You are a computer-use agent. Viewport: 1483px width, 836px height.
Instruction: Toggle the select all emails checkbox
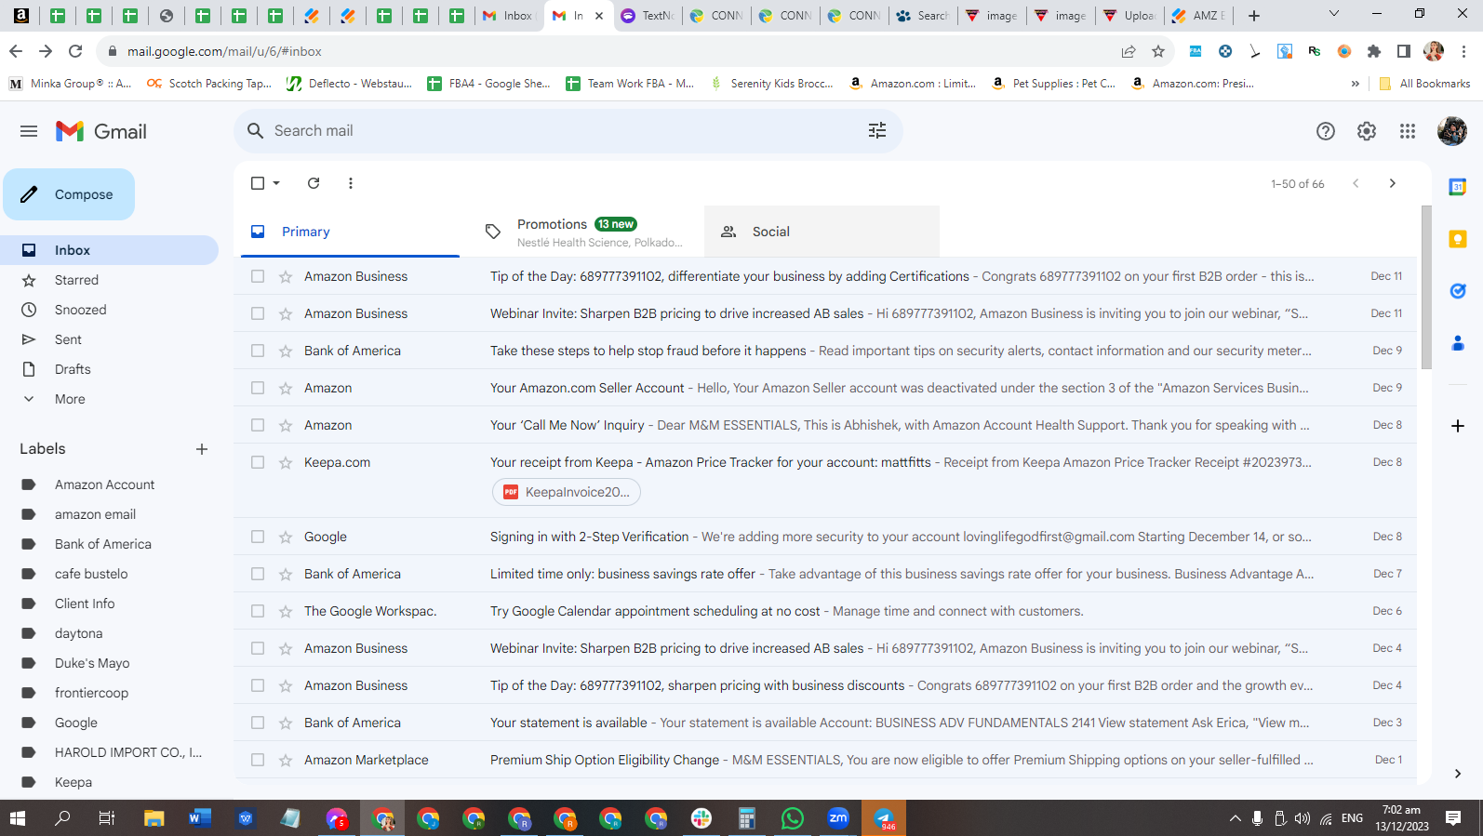point(258,183)
